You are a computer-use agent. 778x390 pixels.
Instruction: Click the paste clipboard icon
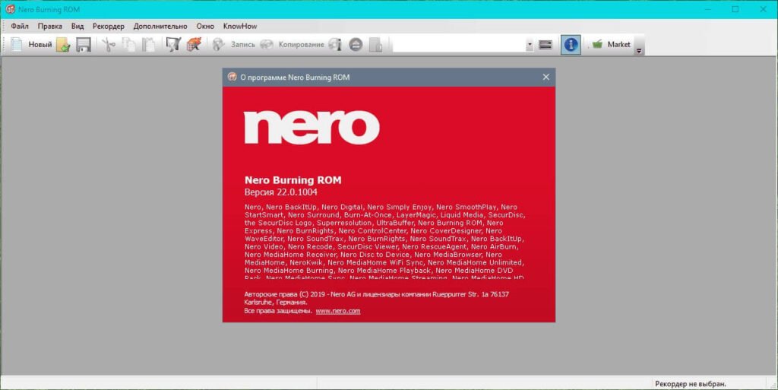(148, 45)
